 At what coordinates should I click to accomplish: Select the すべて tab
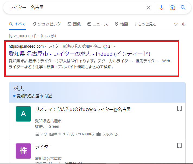click(17, 24)
